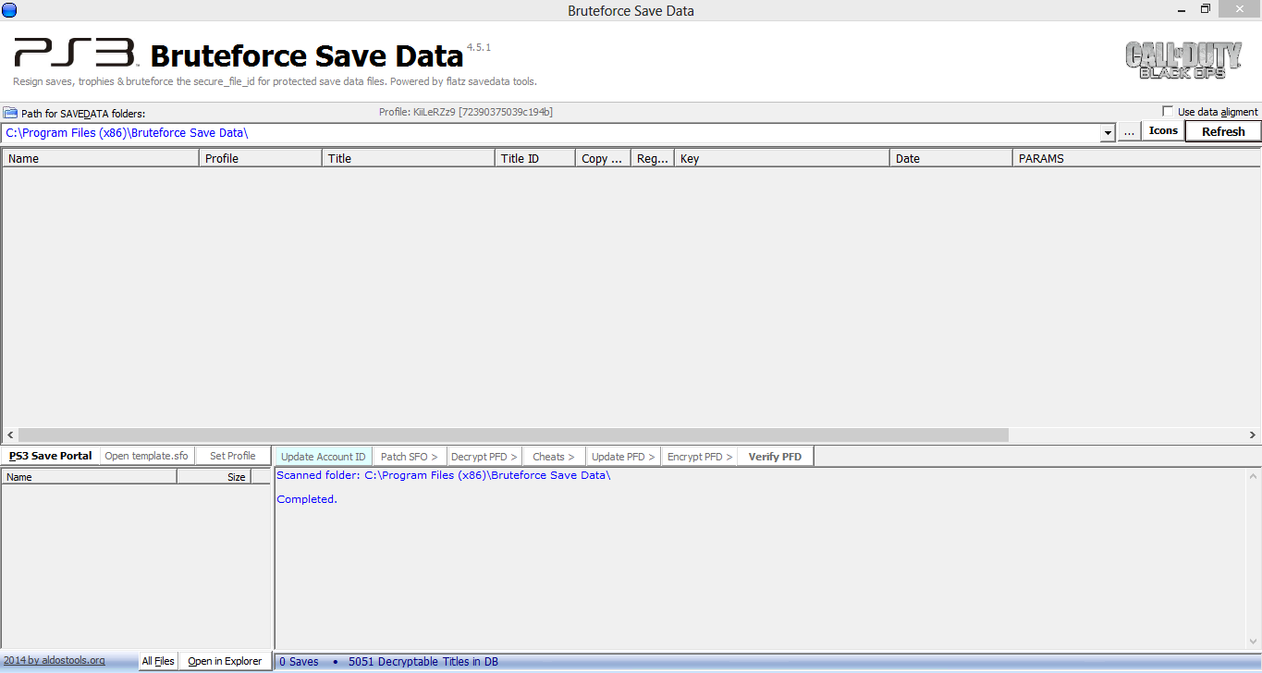Viewport: 1262px width, 673px height.
Task: Click the right arrow of horizontal scrollbar
Action: [1253, 434]
